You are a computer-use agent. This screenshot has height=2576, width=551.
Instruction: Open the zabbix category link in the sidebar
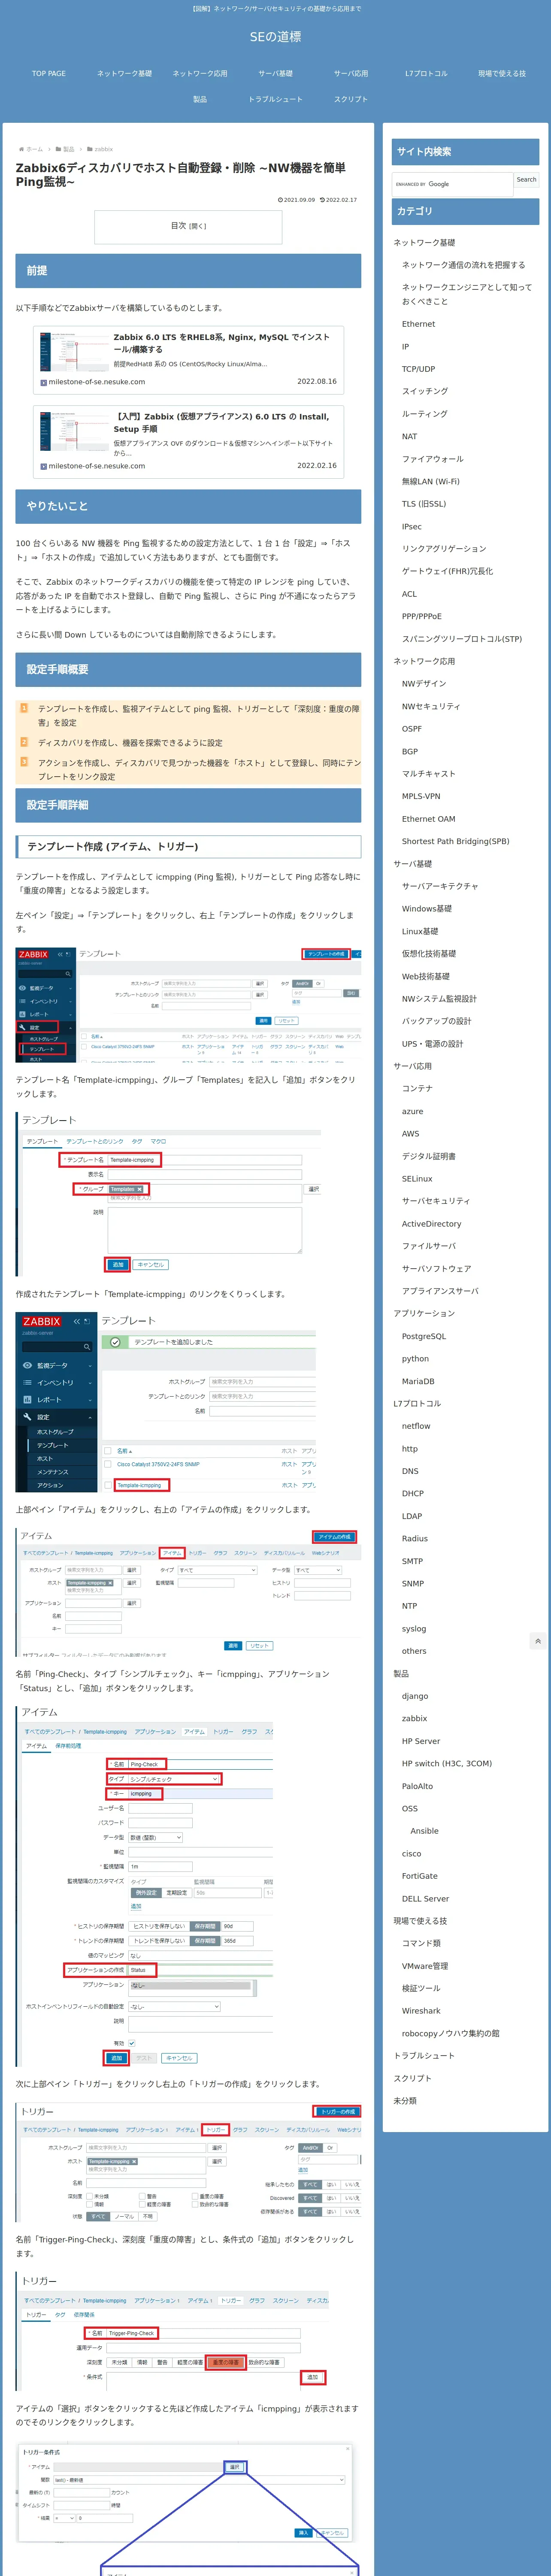click(415, 1718)
